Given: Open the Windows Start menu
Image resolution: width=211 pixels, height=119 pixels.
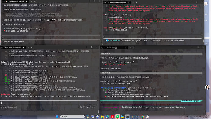Looking at the screenshot, I should click(57, 117).
